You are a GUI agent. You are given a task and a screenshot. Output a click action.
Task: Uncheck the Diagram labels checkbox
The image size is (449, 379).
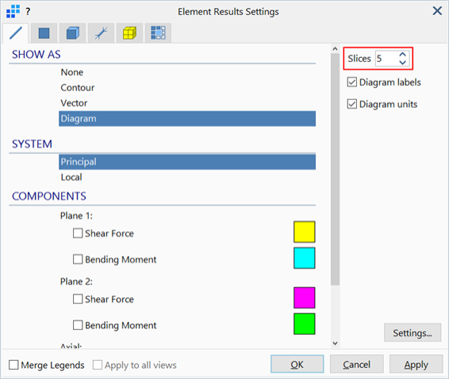coord(352,82)
